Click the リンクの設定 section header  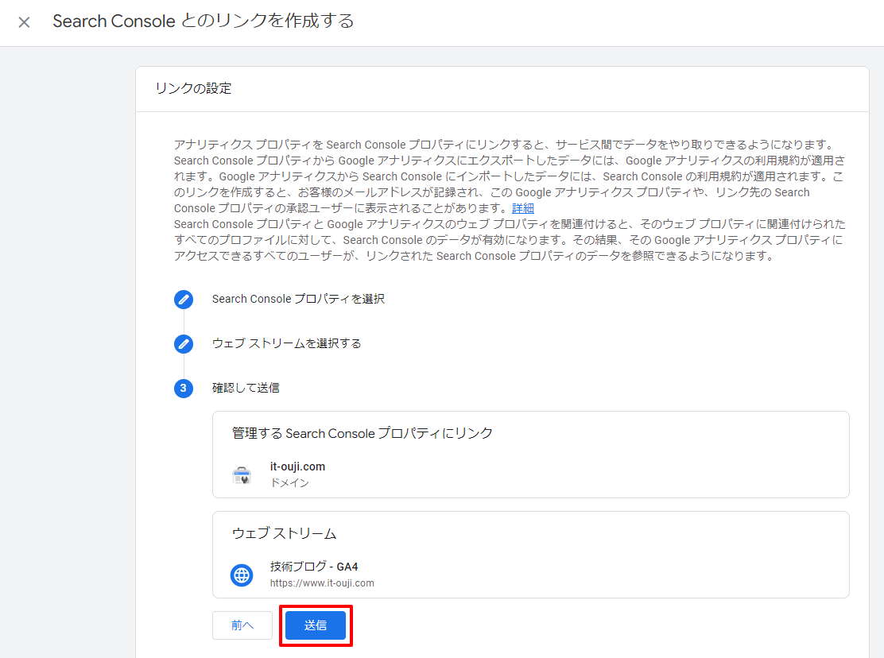click(x=193, y=88)
